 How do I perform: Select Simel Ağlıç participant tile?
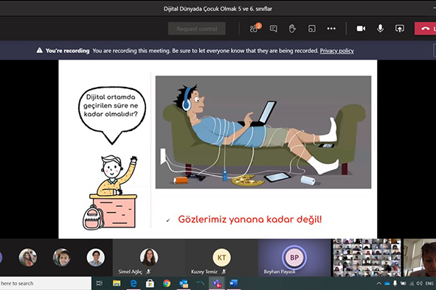point(149,258)
